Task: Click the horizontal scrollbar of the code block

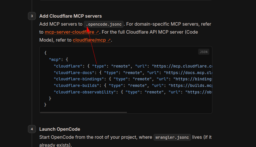Action: pos(83,112)
